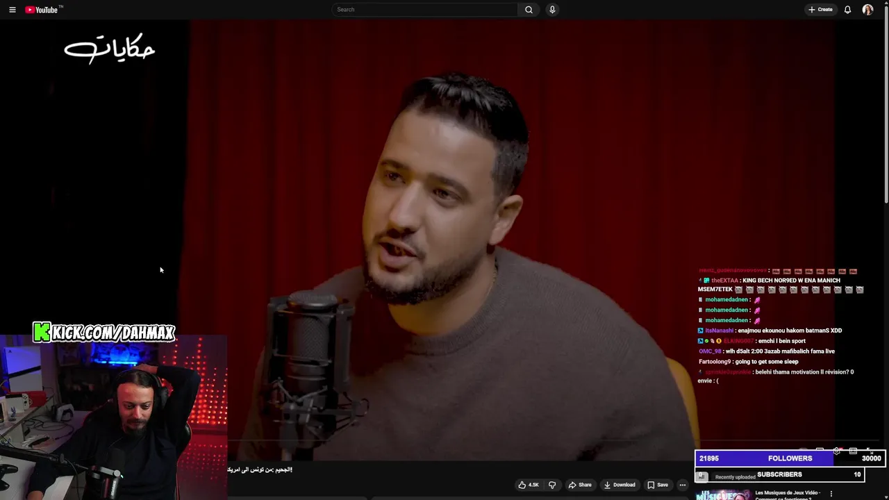Click the 21895 followers count

point(708,458)
